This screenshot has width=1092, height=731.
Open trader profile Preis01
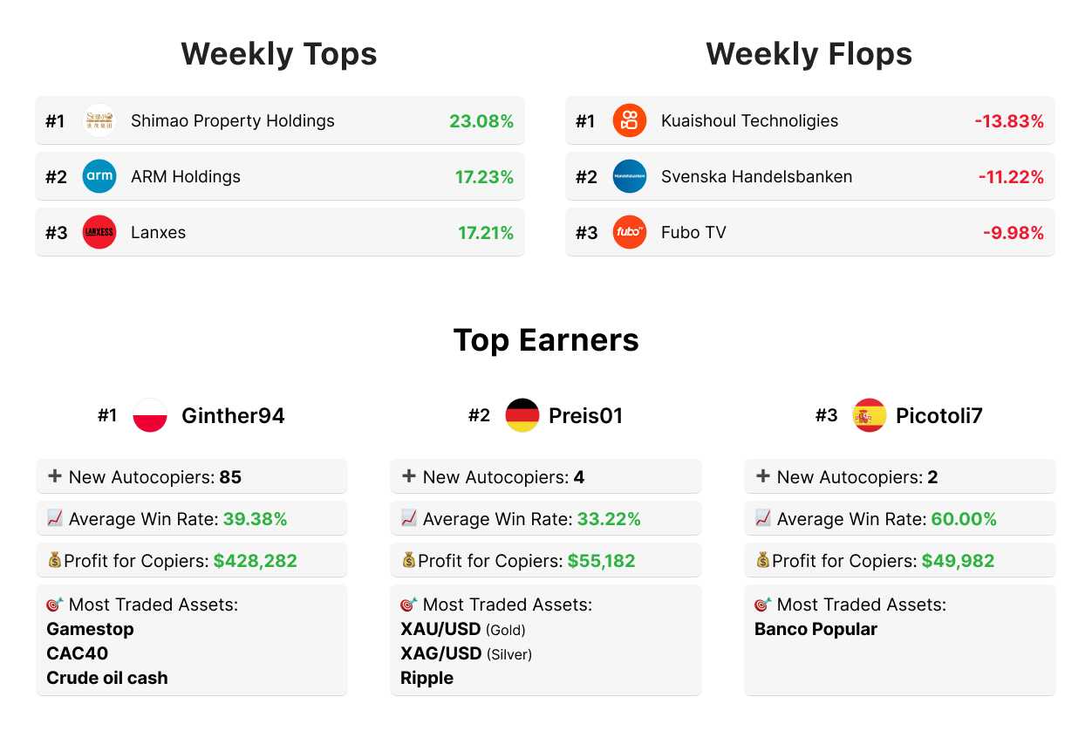point(585,416)
